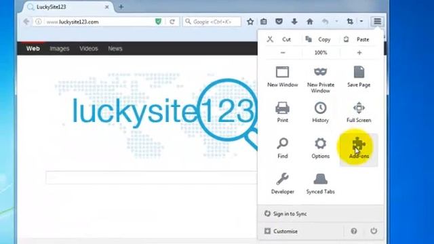Click the hamburger menu button
Viewport: 434px width, 244px height.
coord(377,21)
